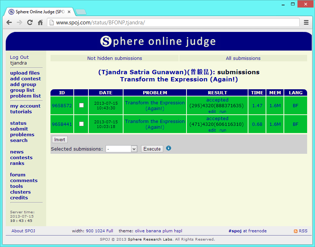Open tutorials link

21,111
